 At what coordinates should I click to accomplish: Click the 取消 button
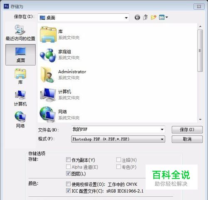click(187, 139)
